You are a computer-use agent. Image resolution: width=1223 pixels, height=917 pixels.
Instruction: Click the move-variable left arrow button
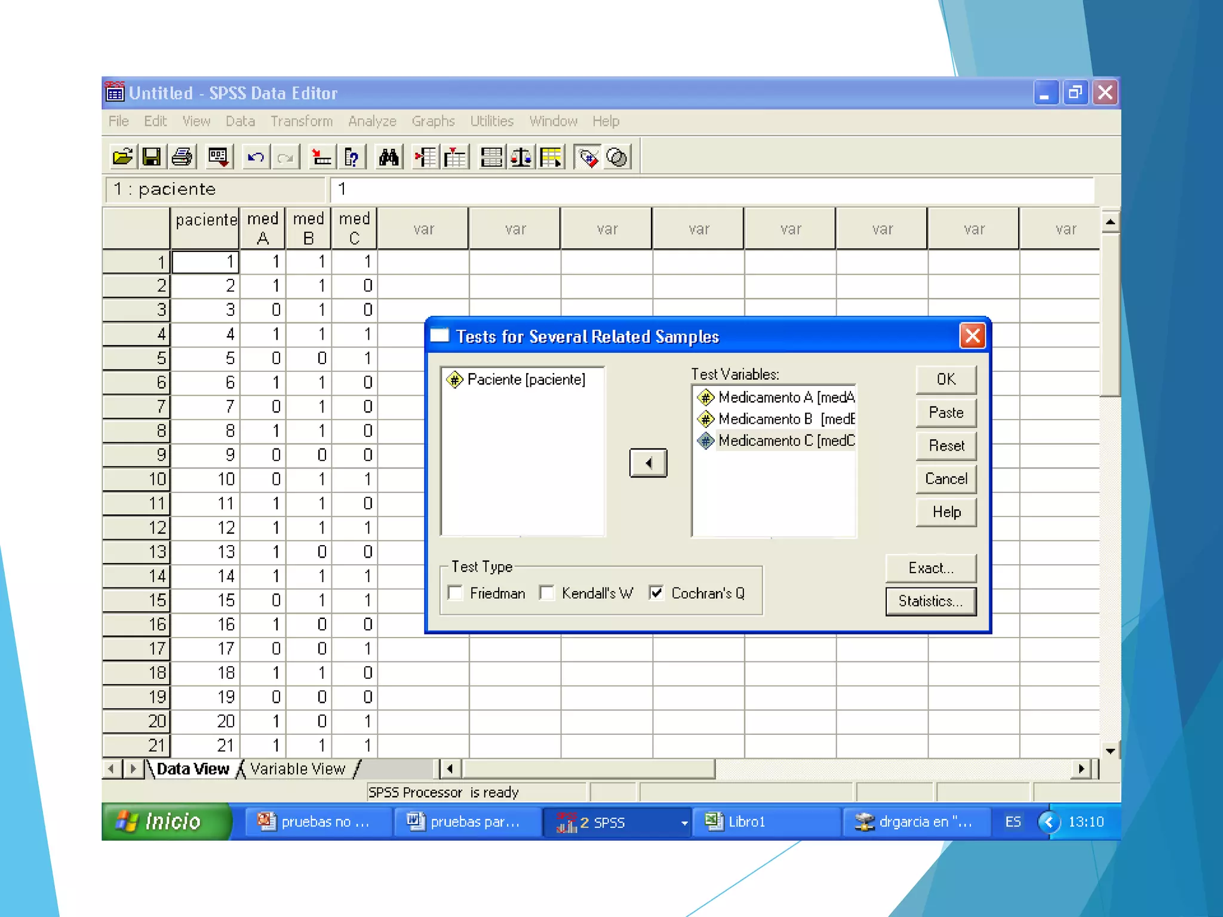[648, 463]
